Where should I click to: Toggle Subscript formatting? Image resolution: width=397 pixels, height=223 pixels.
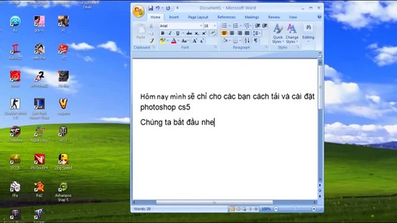pyautogui.click(x=196, y=33)
